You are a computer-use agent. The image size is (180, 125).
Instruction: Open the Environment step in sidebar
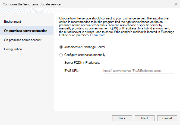(x=12, y=22)
